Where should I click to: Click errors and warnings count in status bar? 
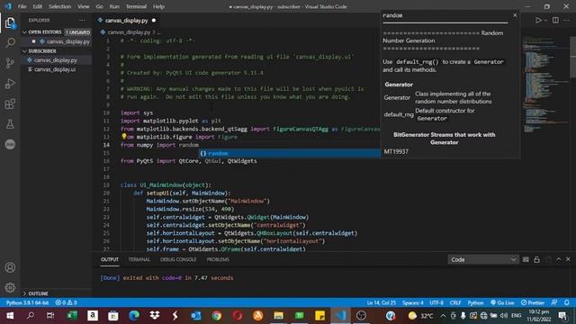click(66, 302)
